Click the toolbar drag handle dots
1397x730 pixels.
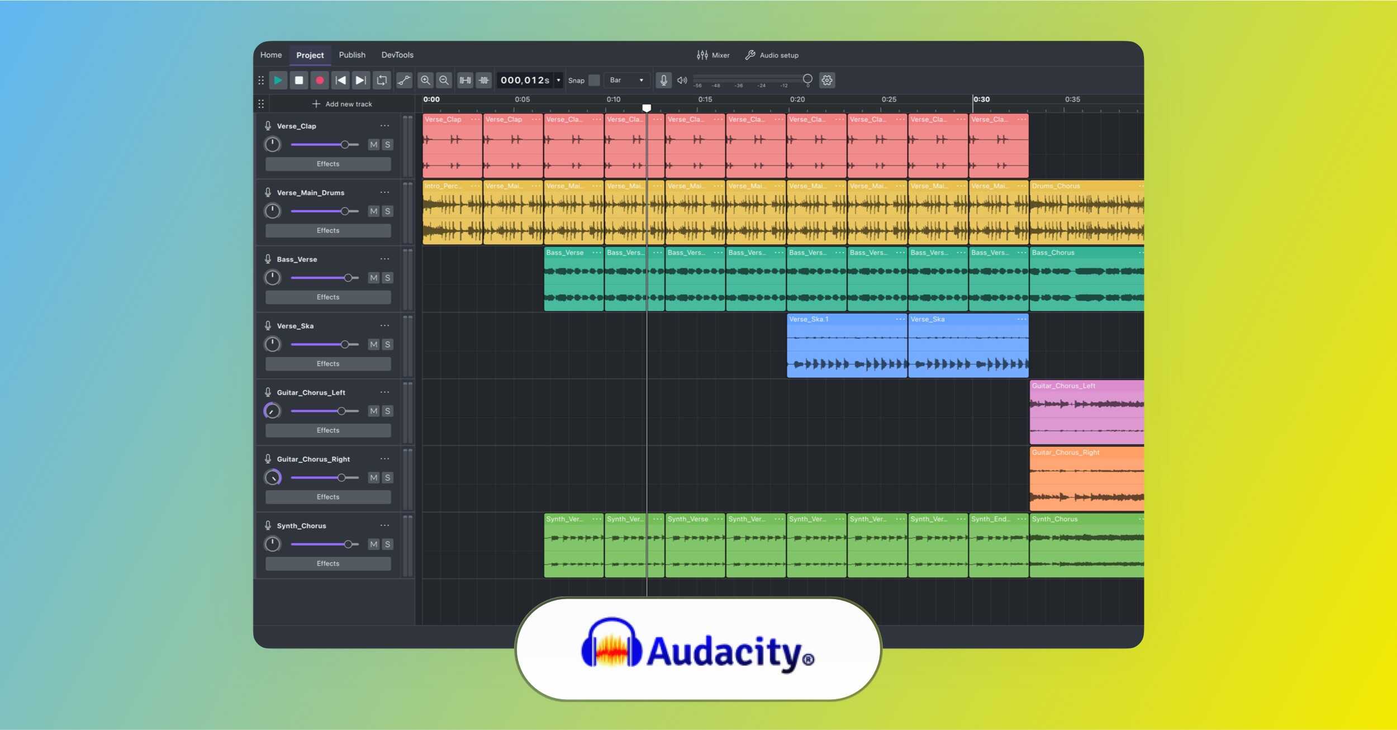tap(261, 80)
